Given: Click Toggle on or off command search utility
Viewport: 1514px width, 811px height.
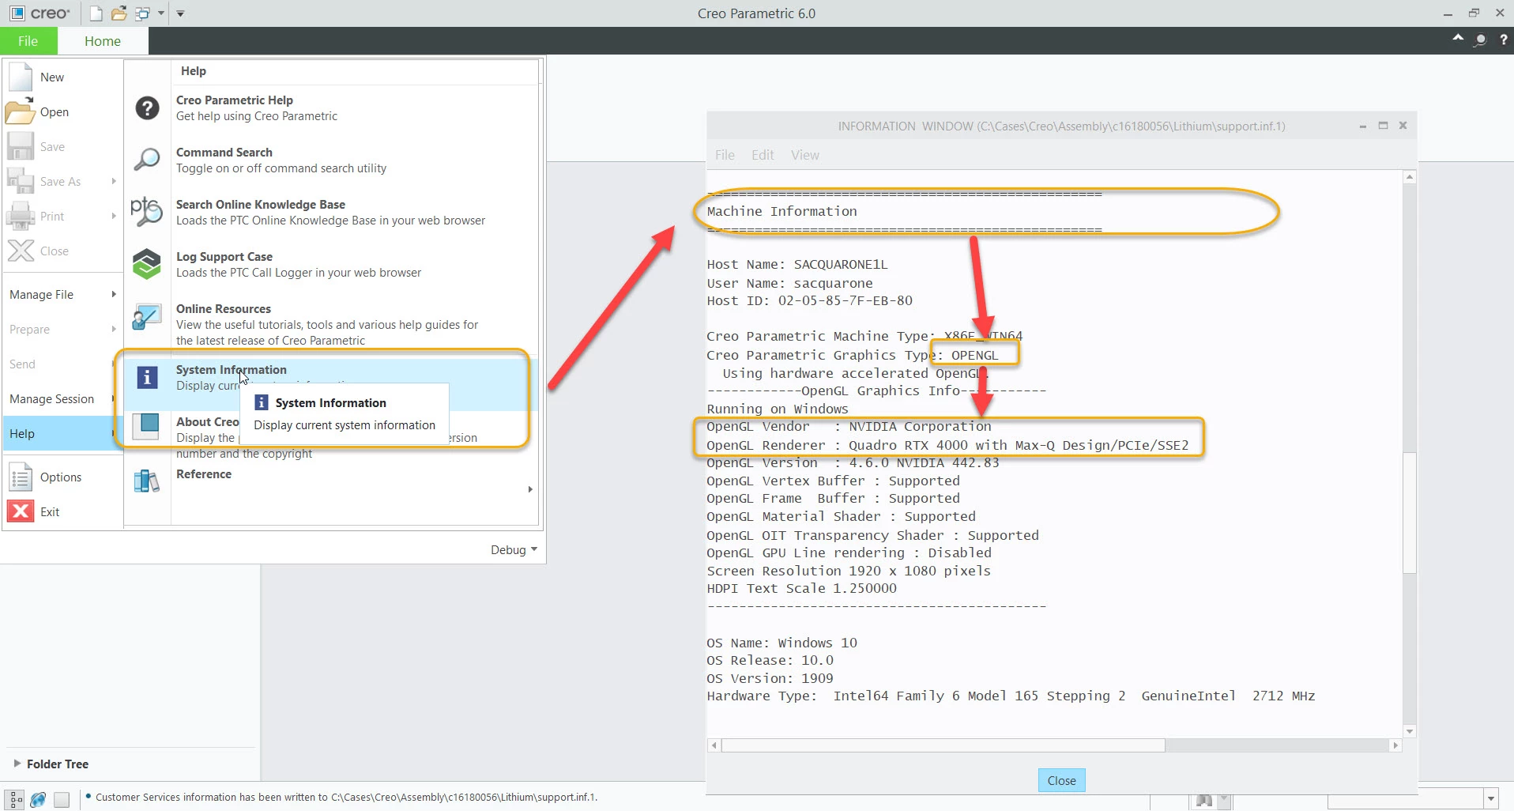Looking at the screenshot, I should point(281,168).
